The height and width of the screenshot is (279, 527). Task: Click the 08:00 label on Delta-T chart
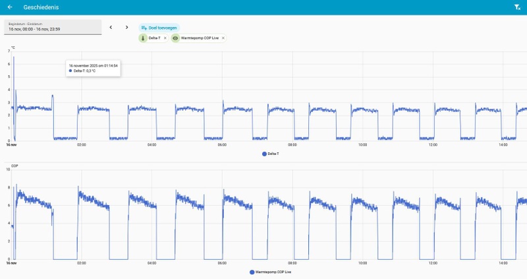pyautogui.click(x=292, y=144)
